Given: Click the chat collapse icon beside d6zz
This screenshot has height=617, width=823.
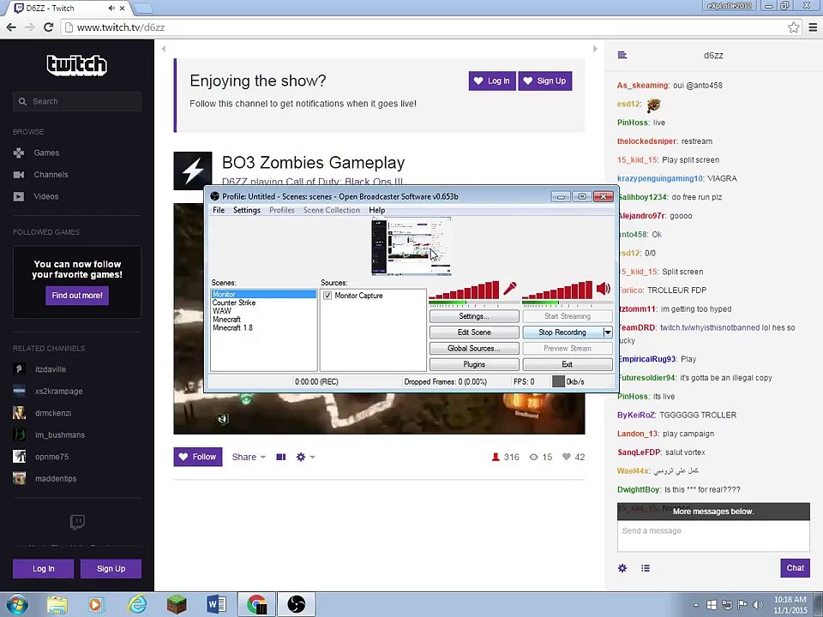Looking at the screenshot, I should [x=622, y=55].
